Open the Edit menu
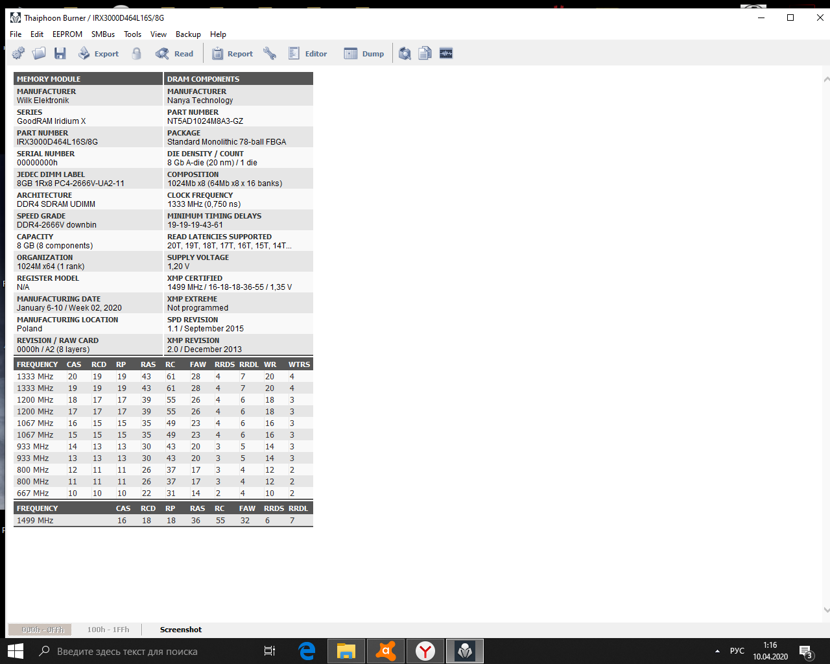The height and width of the screenshot is (664, 830). (37, 34)
